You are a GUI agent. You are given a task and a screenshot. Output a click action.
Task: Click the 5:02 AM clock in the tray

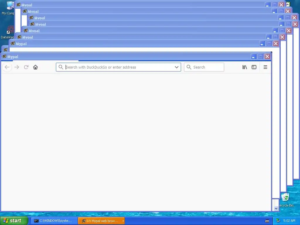pos(289,221)
